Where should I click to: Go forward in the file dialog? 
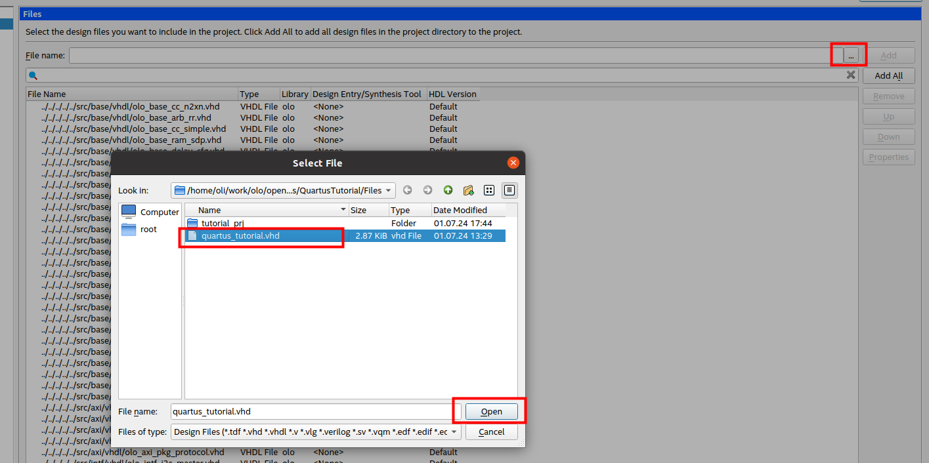[428, 190]
